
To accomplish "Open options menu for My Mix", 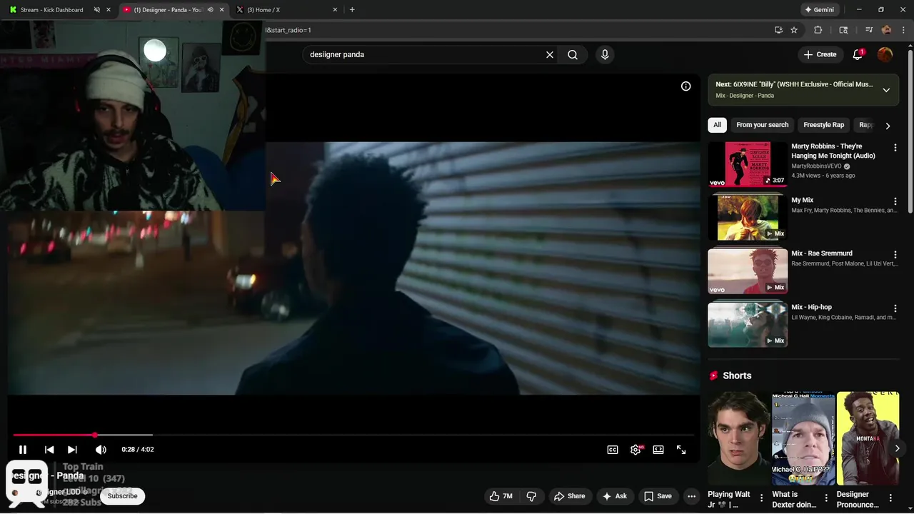I will pos(895,201).
